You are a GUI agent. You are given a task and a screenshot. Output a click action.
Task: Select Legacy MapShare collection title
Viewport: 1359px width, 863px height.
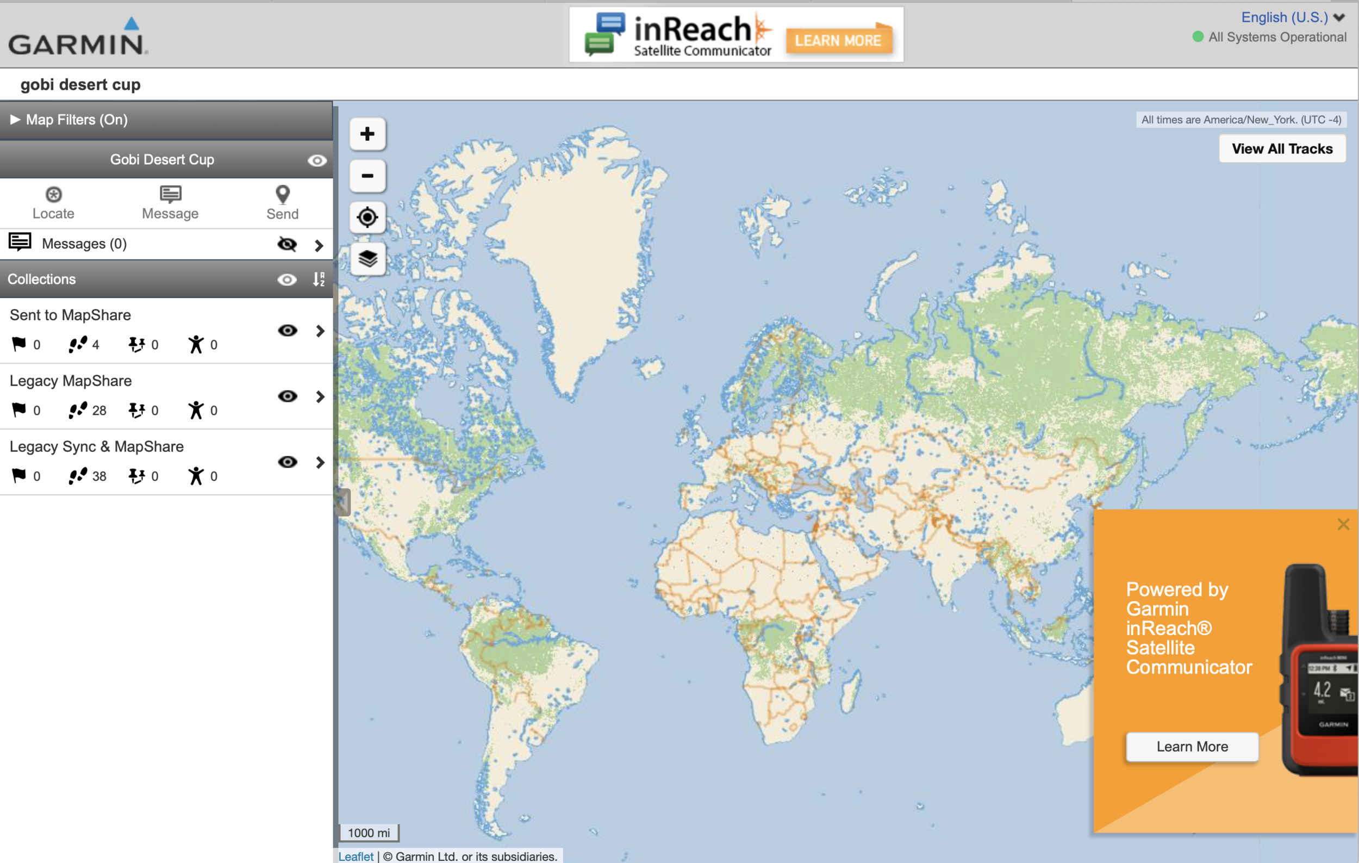[x=71, y=381]
